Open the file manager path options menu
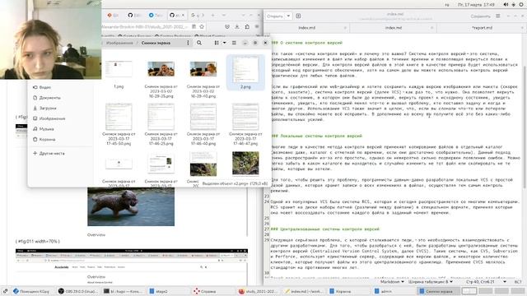This screenshot has width=527, height=296. [188, 43]
